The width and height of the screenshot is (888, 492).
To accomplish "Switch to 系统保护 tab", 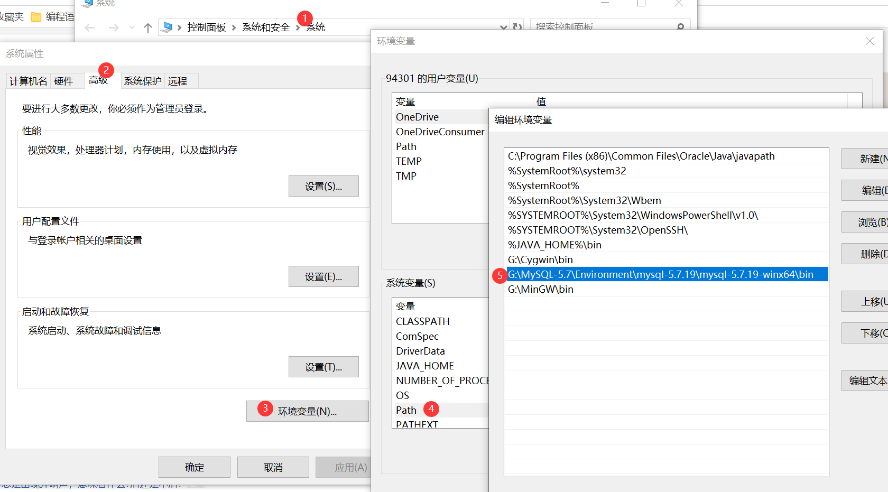I will [x=143, y=81].
